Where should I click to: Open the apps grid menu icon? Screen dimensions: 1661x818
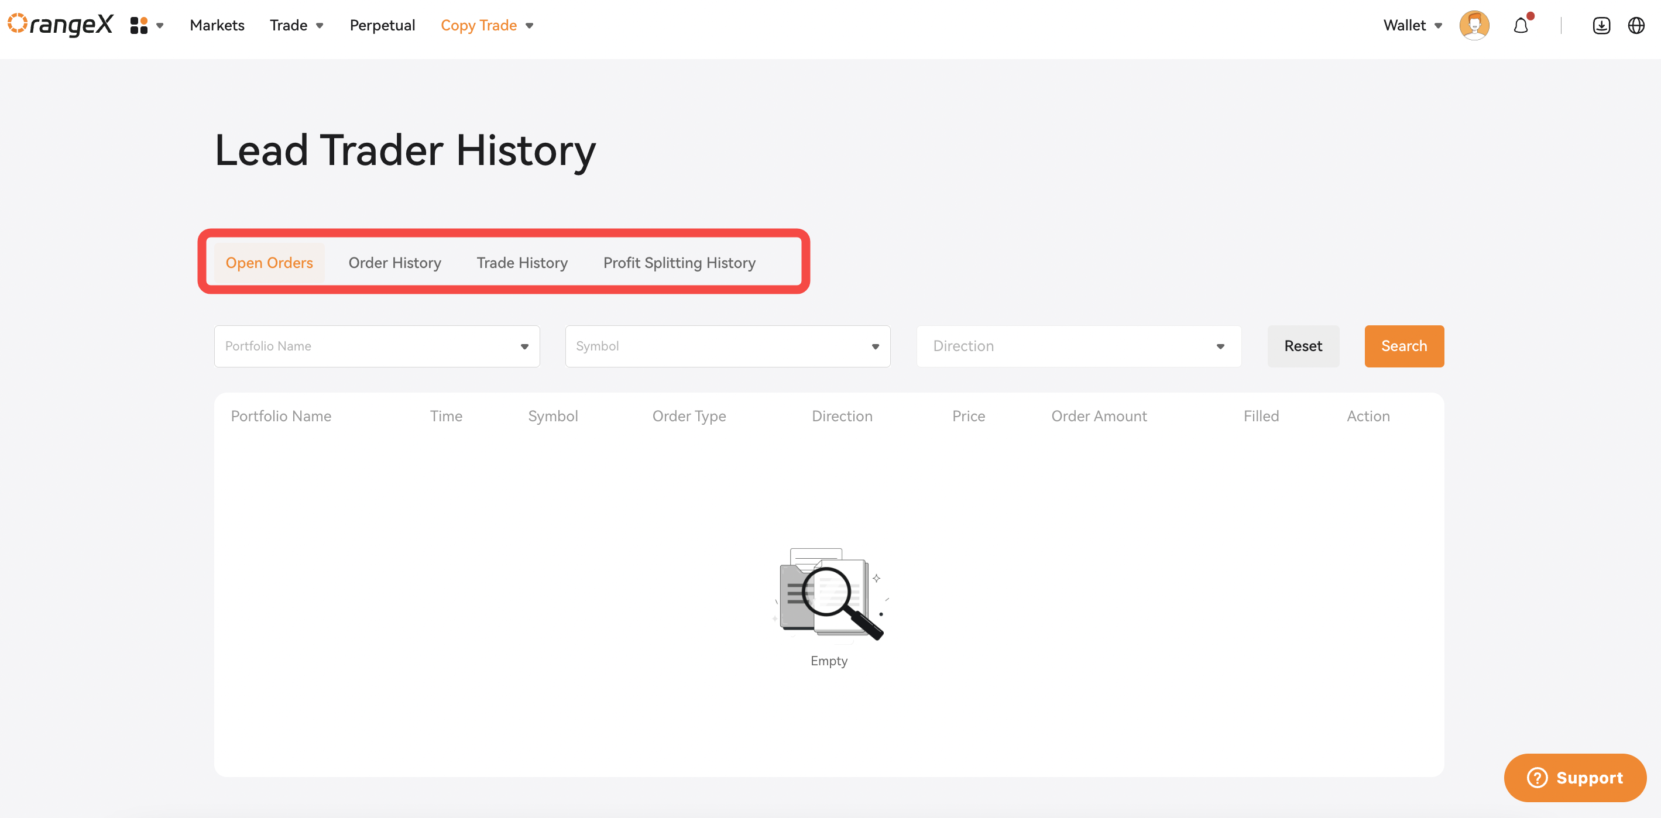(x=139, y=25)
